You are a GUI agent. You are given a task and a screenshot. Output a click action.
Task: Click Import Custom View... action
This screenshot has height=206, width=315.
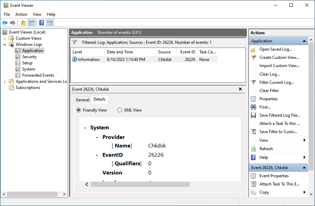point(280,66)
